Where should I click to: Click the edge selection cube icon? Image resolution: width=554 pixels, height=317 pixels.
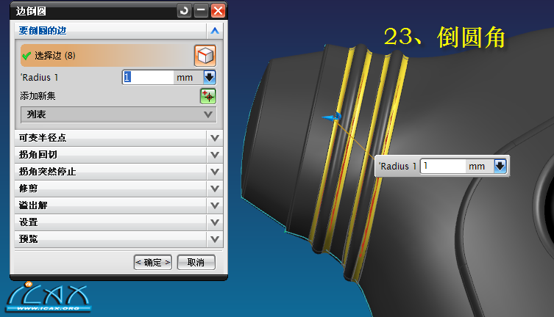coord(205,56)
